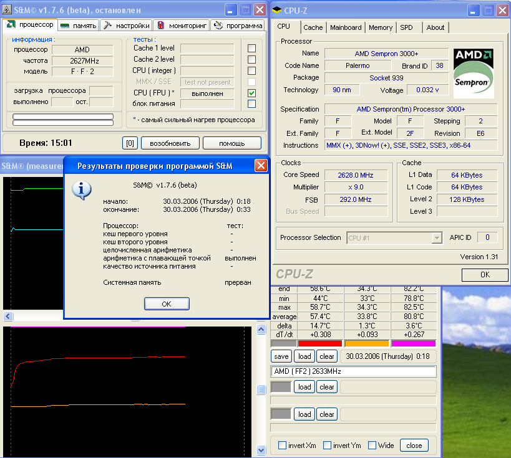This screenshot has height=458, width=511.
Task: Click the AMD Sempron logo in CPU-Z
Action: pyautogui.click(x=474, y=74)
